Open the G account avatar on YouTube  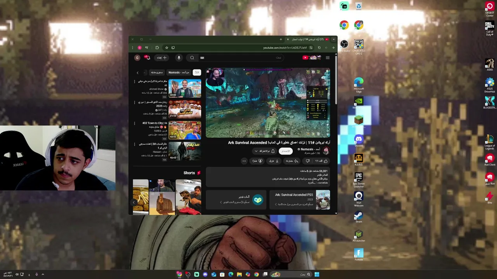[137, 58]
